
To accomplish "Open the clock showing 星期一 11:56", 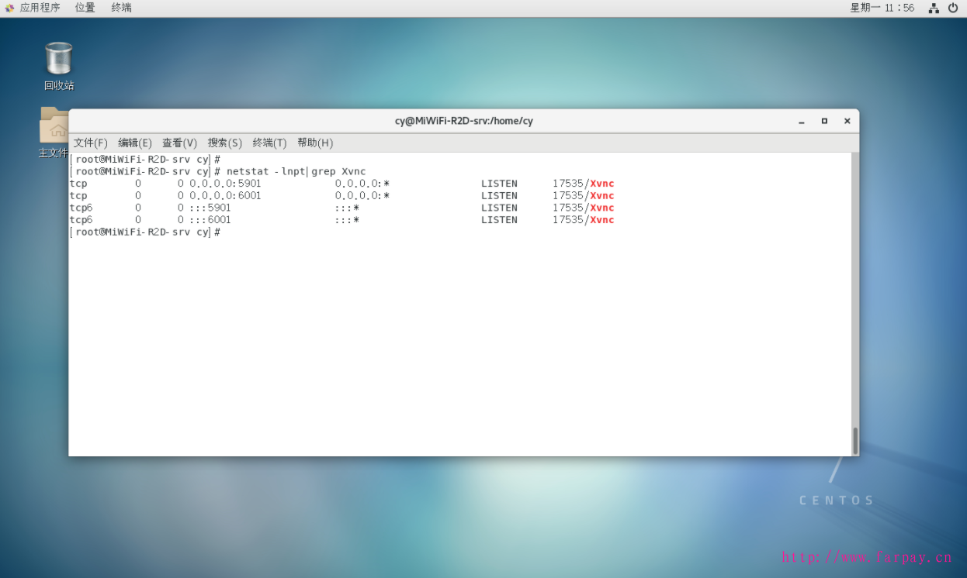I will pyautogui.click(x=882, y=8).
